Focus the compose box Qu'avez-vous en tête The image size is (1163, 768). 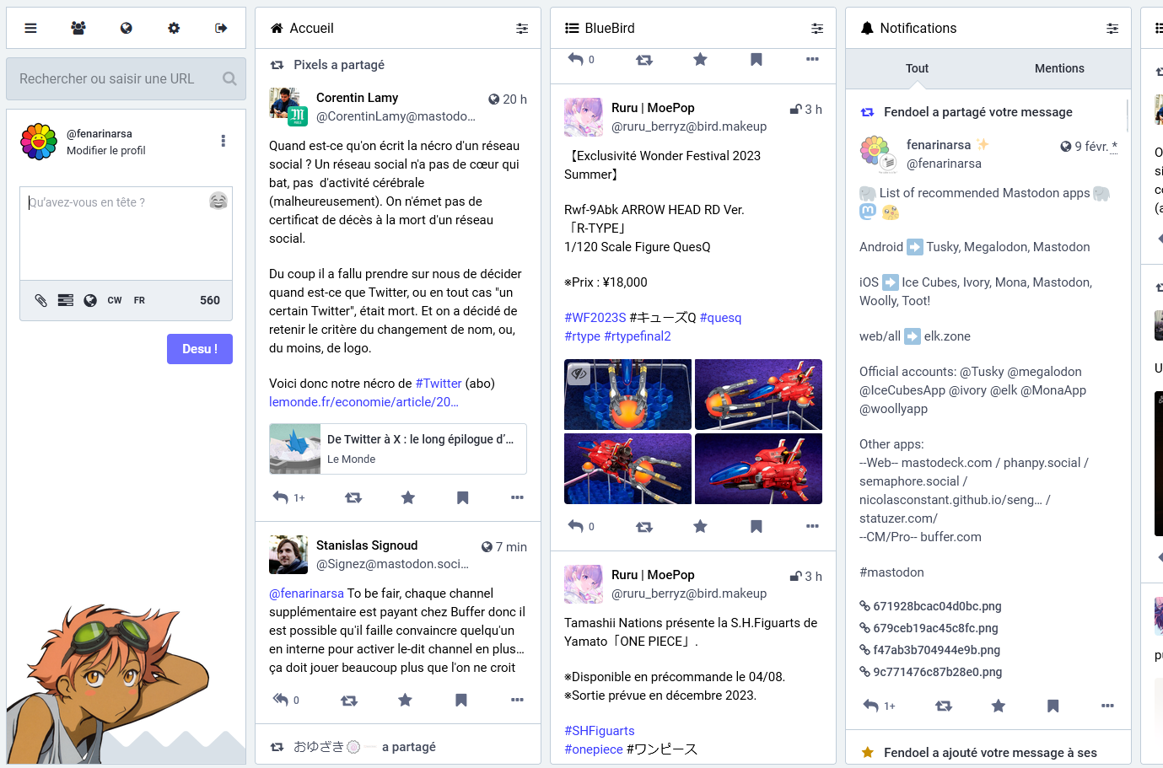126,234
